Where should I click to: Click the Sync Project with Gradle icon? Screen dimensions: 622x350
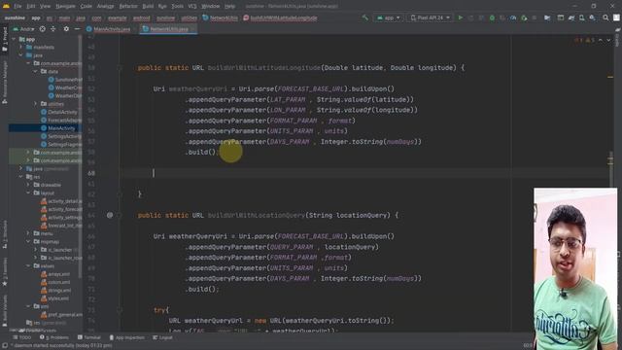tap(571, 17)
